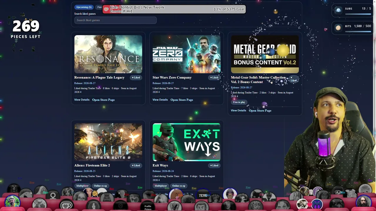376x211 pixels.
Task: Open the Exit Ways cover thumbnail
Action: pos(187,142)
